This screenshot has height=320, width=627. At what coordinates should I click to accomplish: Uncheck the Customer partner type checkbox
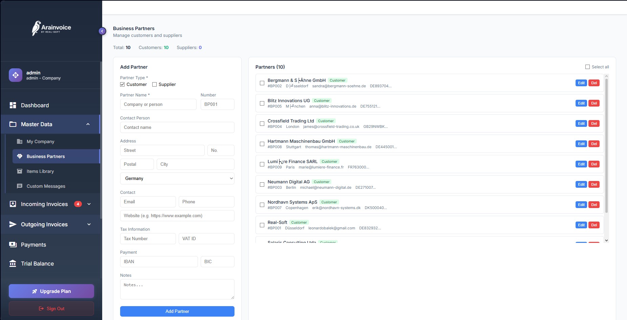[x=122, y=85]
